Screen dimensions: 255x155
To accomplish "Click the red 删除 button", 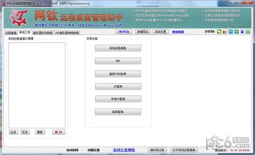I will pyautogui.click(x=59, y=132).
